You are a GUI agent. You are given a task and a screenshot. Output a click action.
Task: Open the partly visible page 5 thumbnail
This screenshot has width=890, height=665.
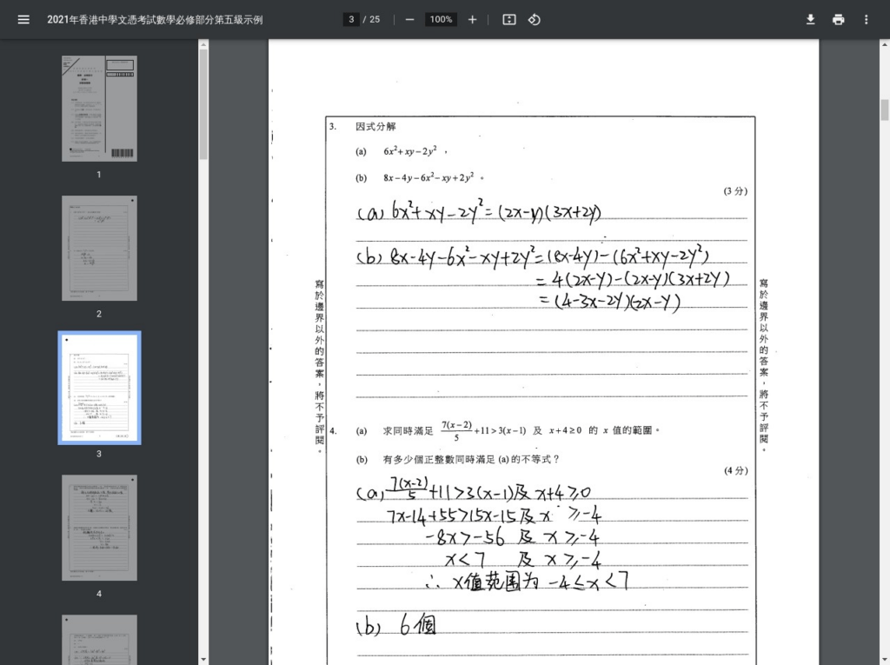tap(99, 640)
